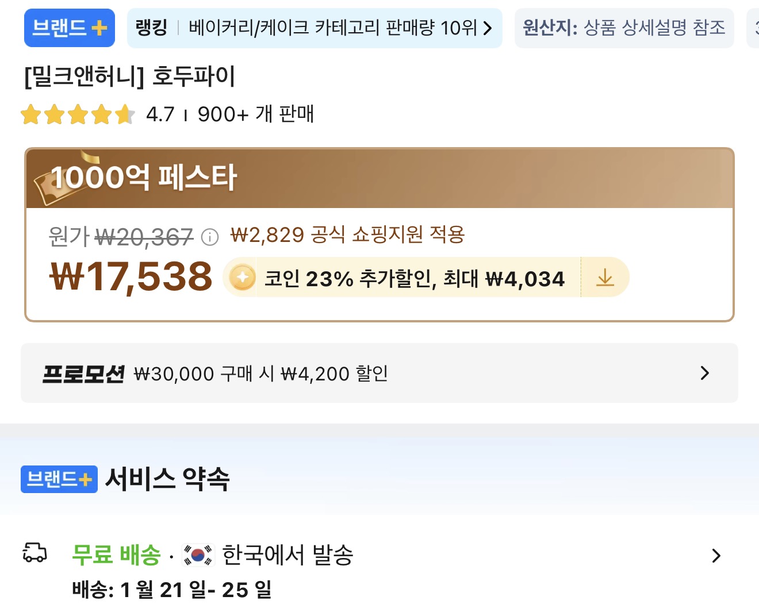Expand the 베이커리/케이크 ranking details with its chevron
The width and height of the screenshot is (759, 608).
[488, 28]
